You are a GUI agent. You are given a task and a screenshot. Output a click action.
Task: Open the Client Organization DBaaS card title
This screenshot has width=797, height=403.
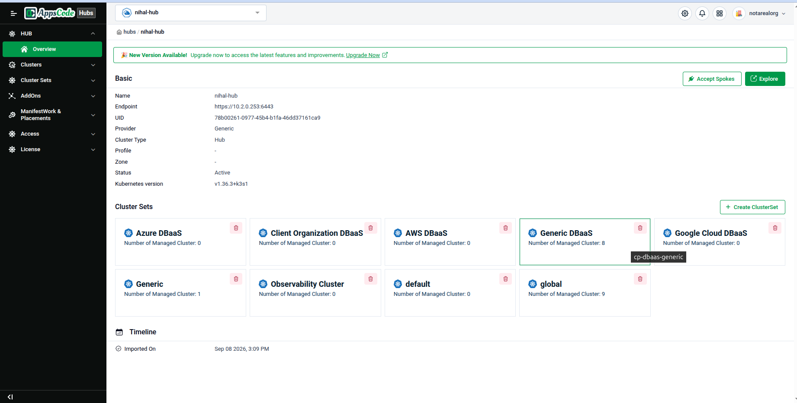[x=317, y=233]
